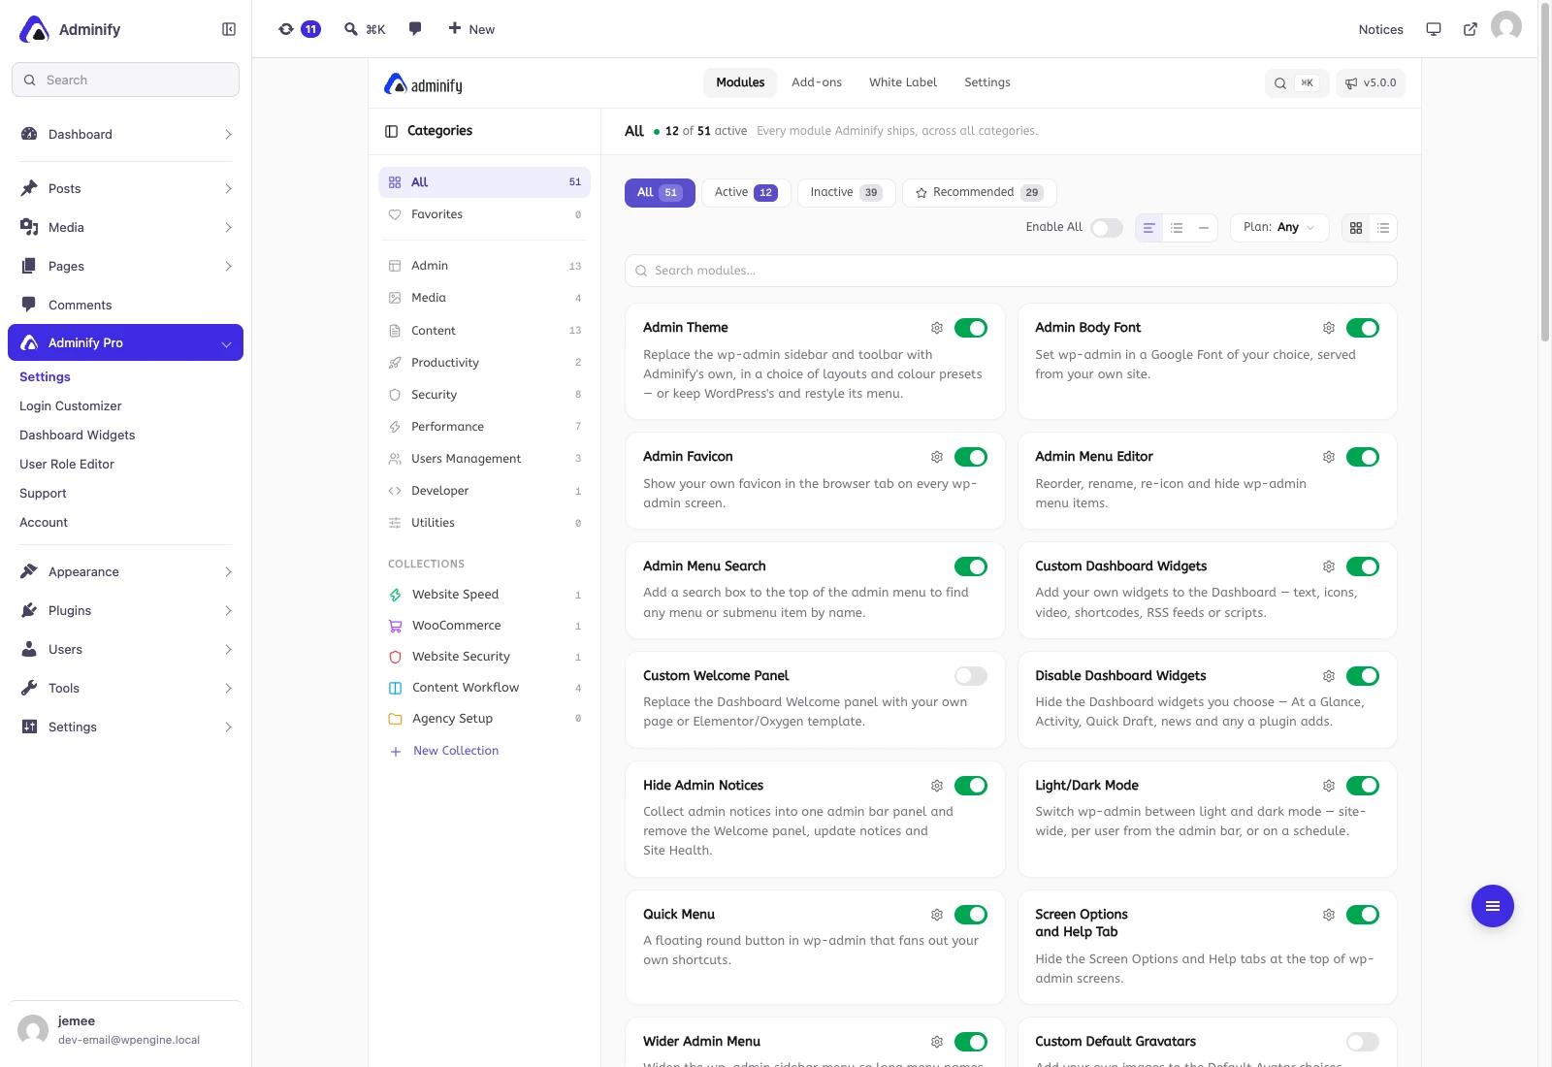This screenshot has width=1552, height=1067.
Task: Filter modules by Active 12
Action: 746,192
